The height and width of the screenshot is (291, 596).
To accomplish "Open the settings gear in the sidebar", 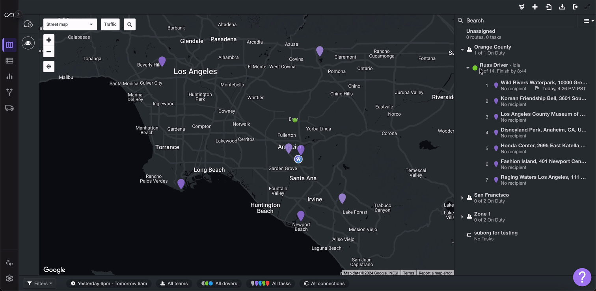I will (x=9, y=278).
